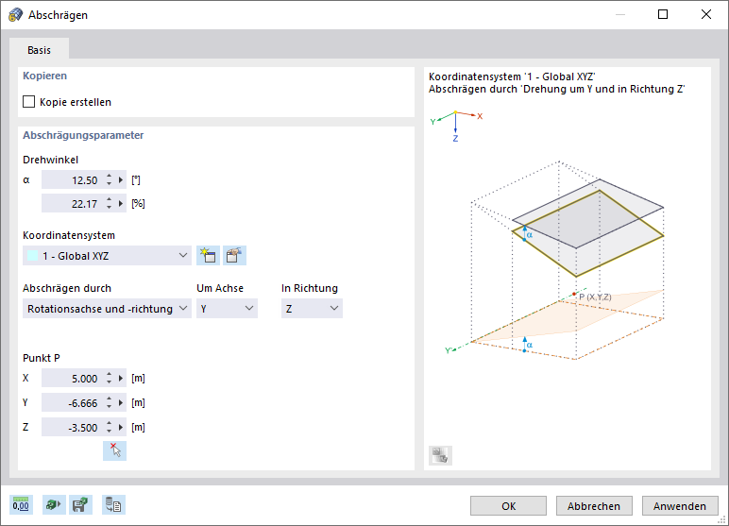This screenshot has width=729, height=526.
Task: Click the stepper arrows on the α angle field
Action: click(109, 179)
